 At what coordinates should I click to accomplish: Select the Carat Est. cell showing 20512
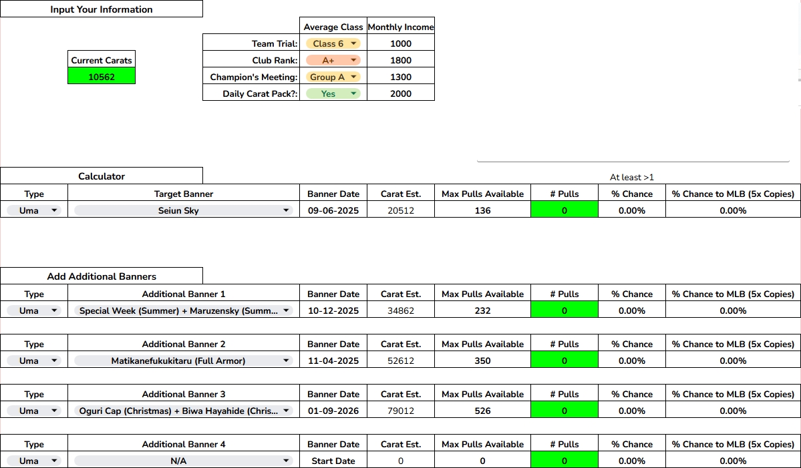(401, 210)
